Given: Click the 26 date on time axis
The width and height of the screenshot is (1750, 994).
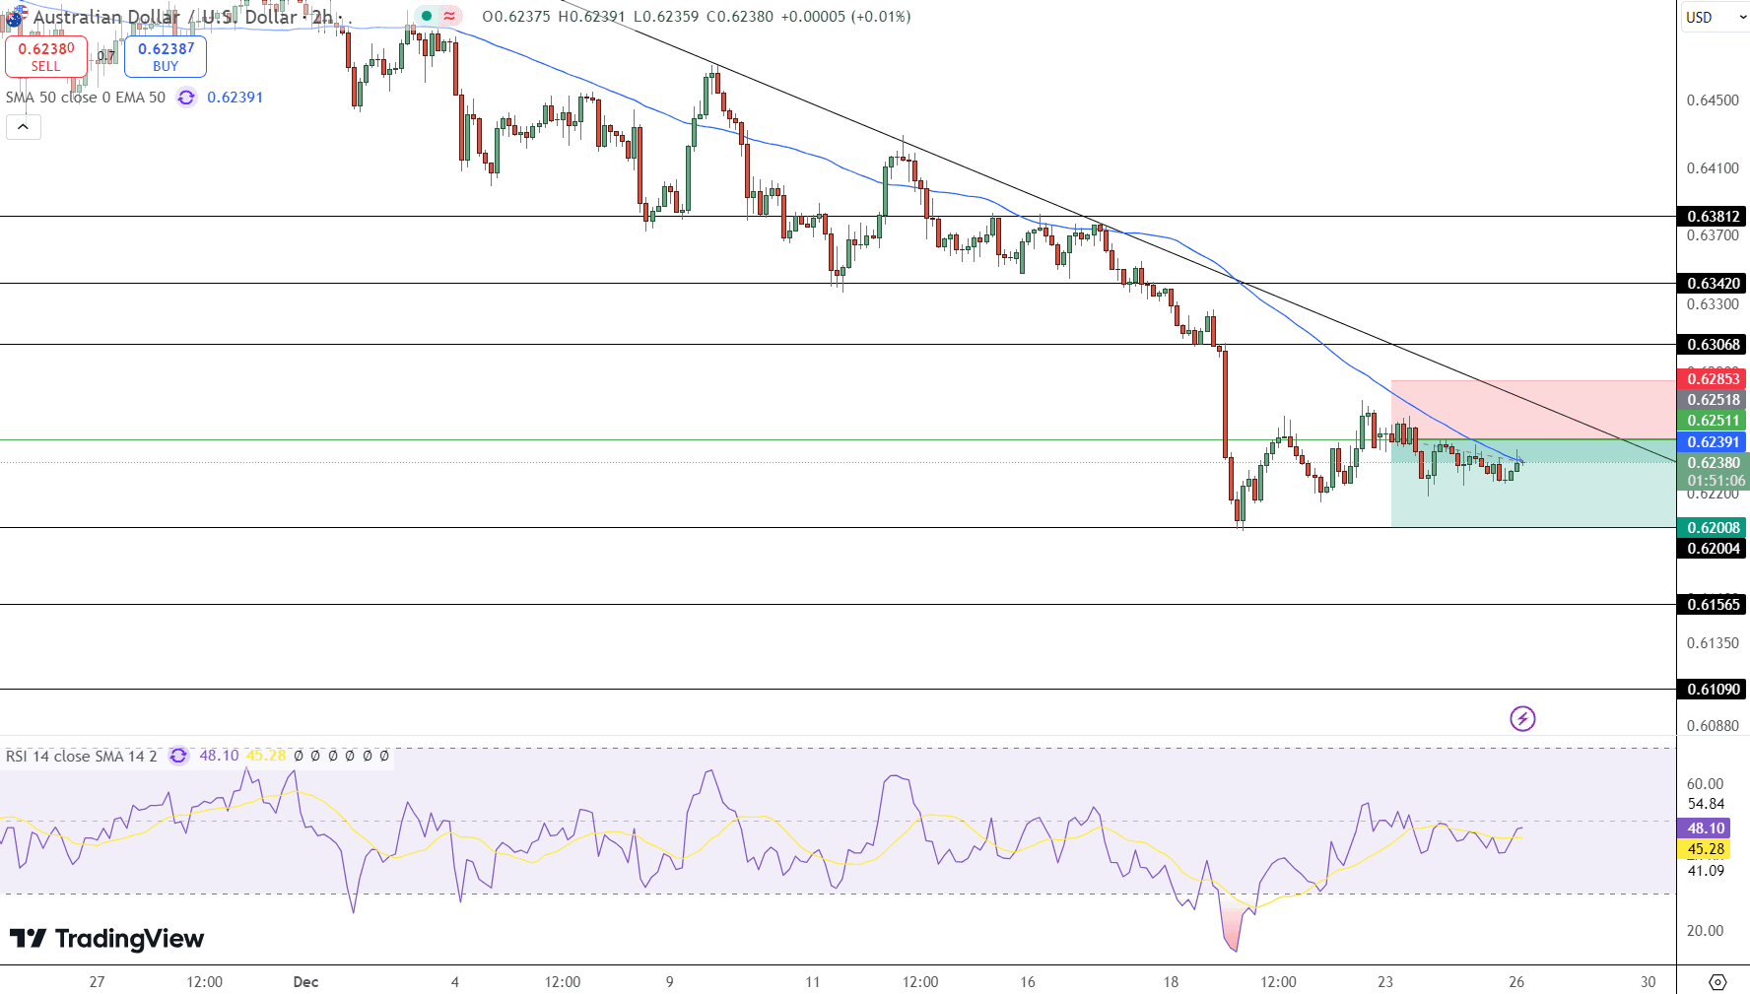Looking at the screenshot, I should click(x=1516, y=982).
